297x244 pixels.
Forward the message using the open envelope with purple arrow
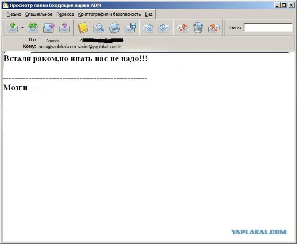coord(49,28)
